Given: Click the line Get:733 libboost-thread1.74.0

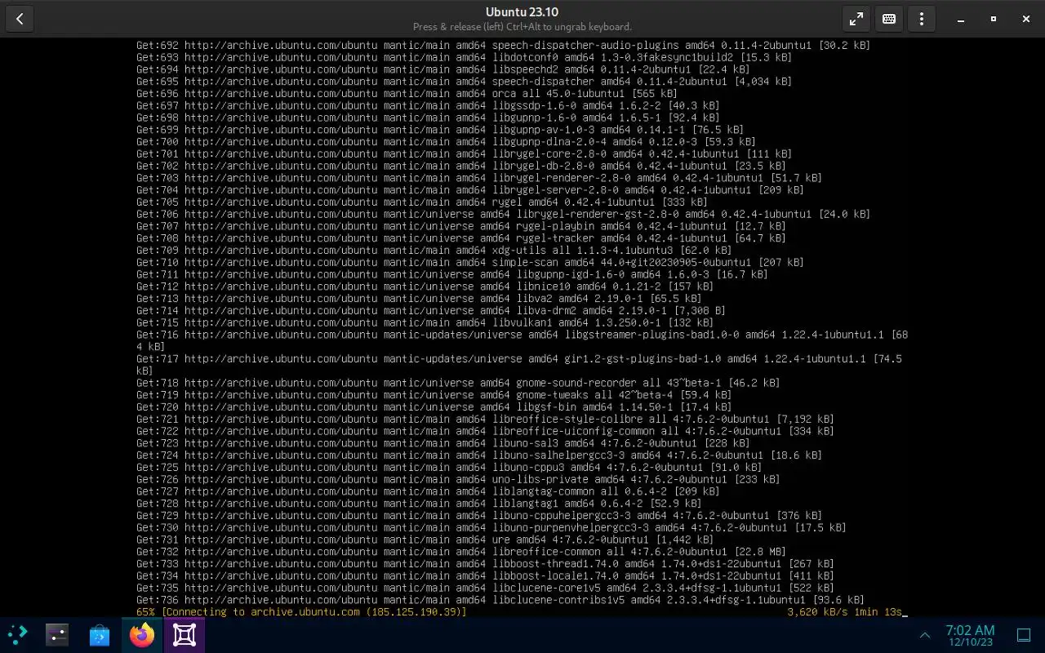Looking at the screenshot, I should (485, 563).
